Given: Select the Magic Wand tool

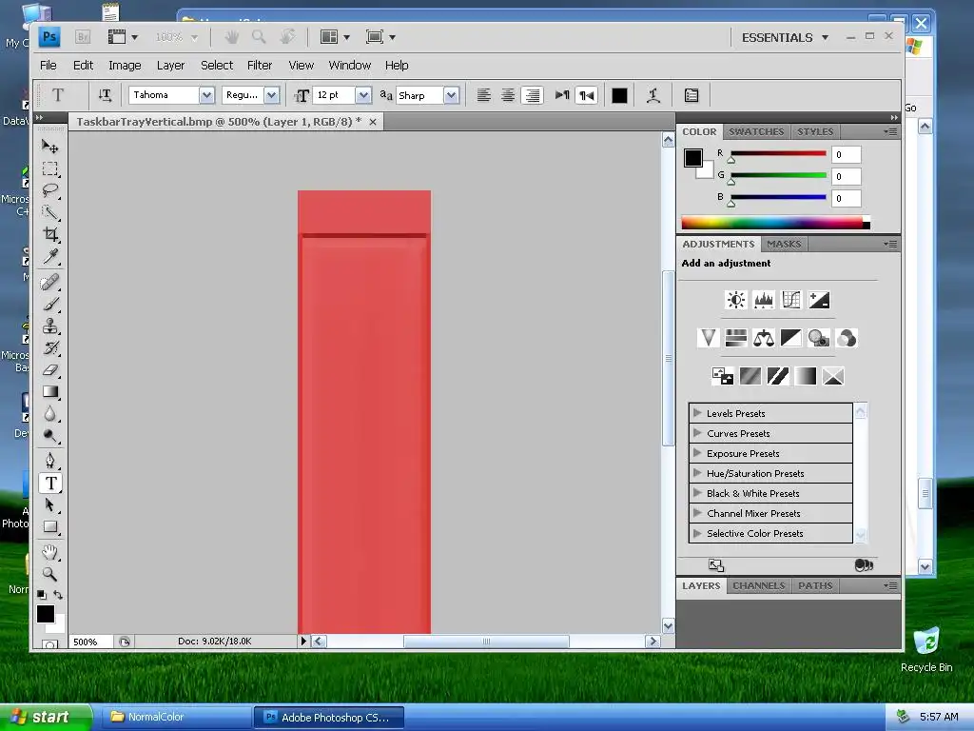Looking at the screenshot, I should (49, 212).
